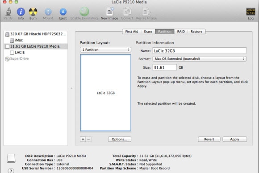The height and width of the screenshot is (173, 259).
Task: Click the disk icon beside Disk Description
Action: click(11, 158)
